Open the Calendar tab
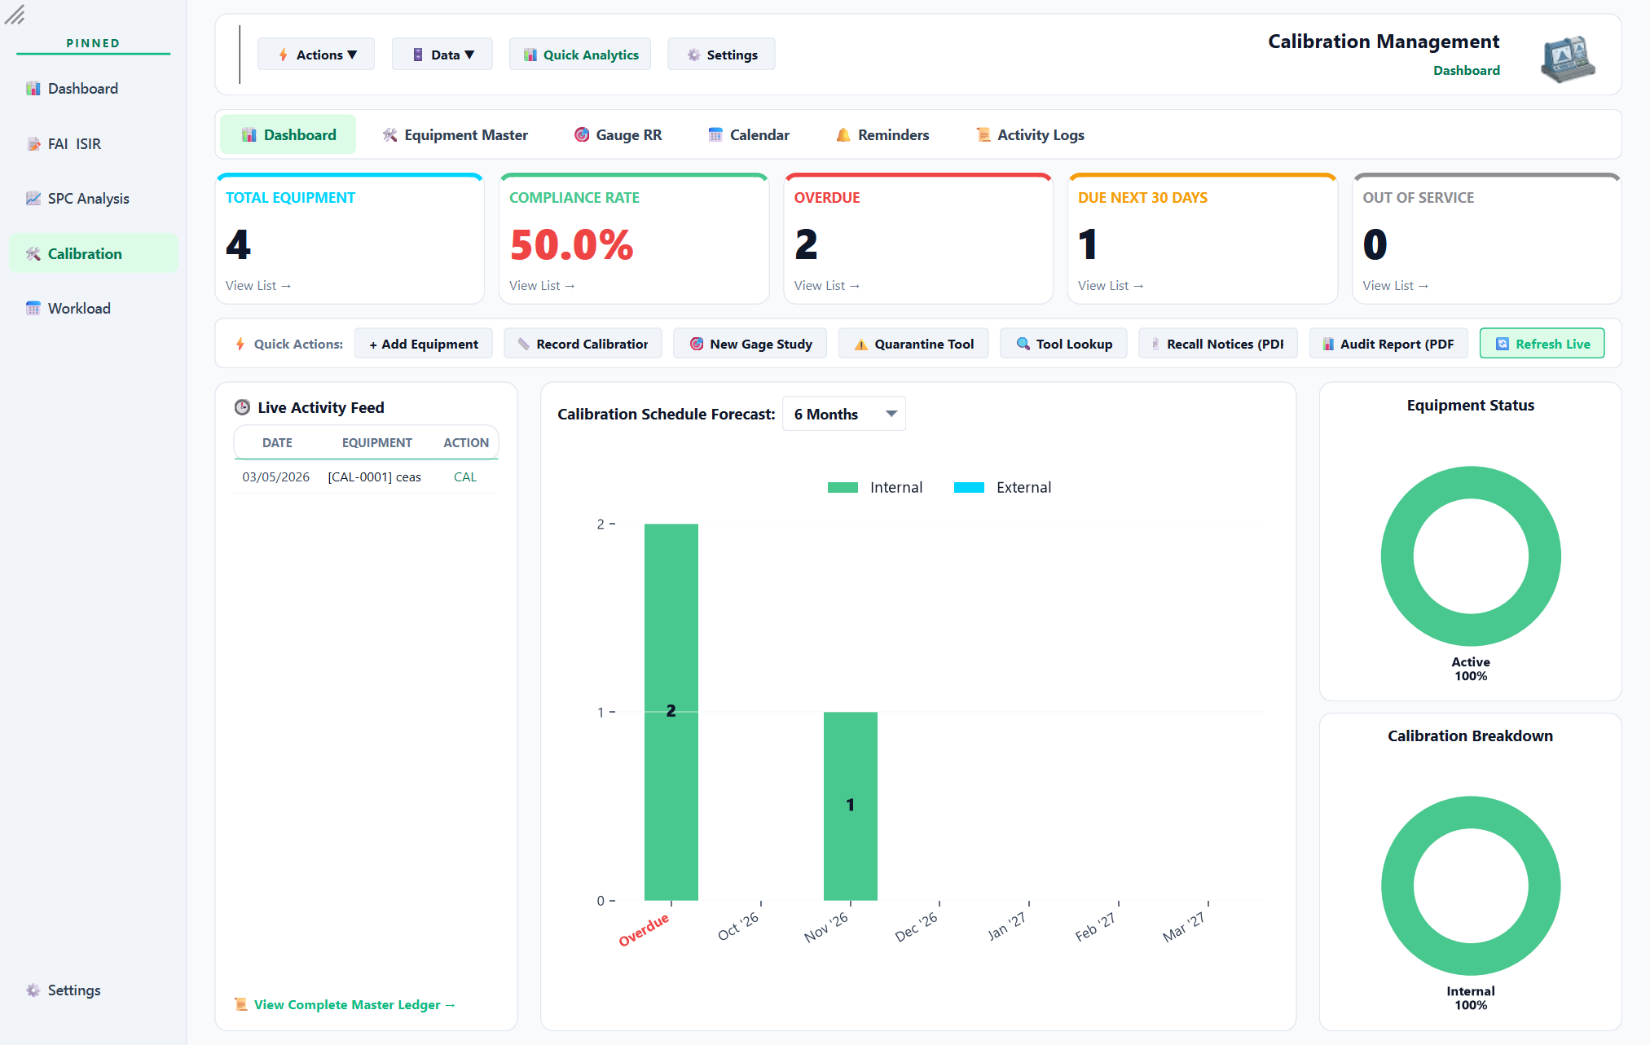 [x=749, y=135]
